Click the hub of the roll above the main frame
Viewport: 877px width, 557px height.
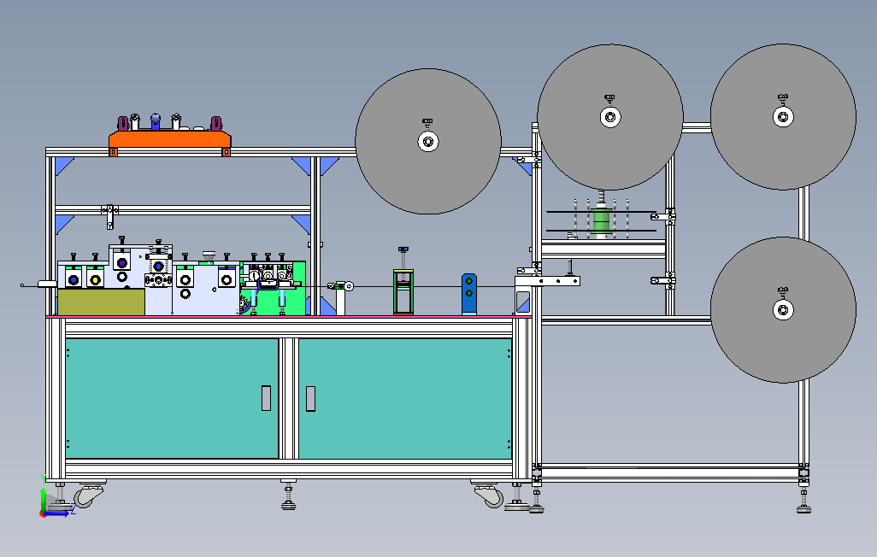click(x=428, y=142)
